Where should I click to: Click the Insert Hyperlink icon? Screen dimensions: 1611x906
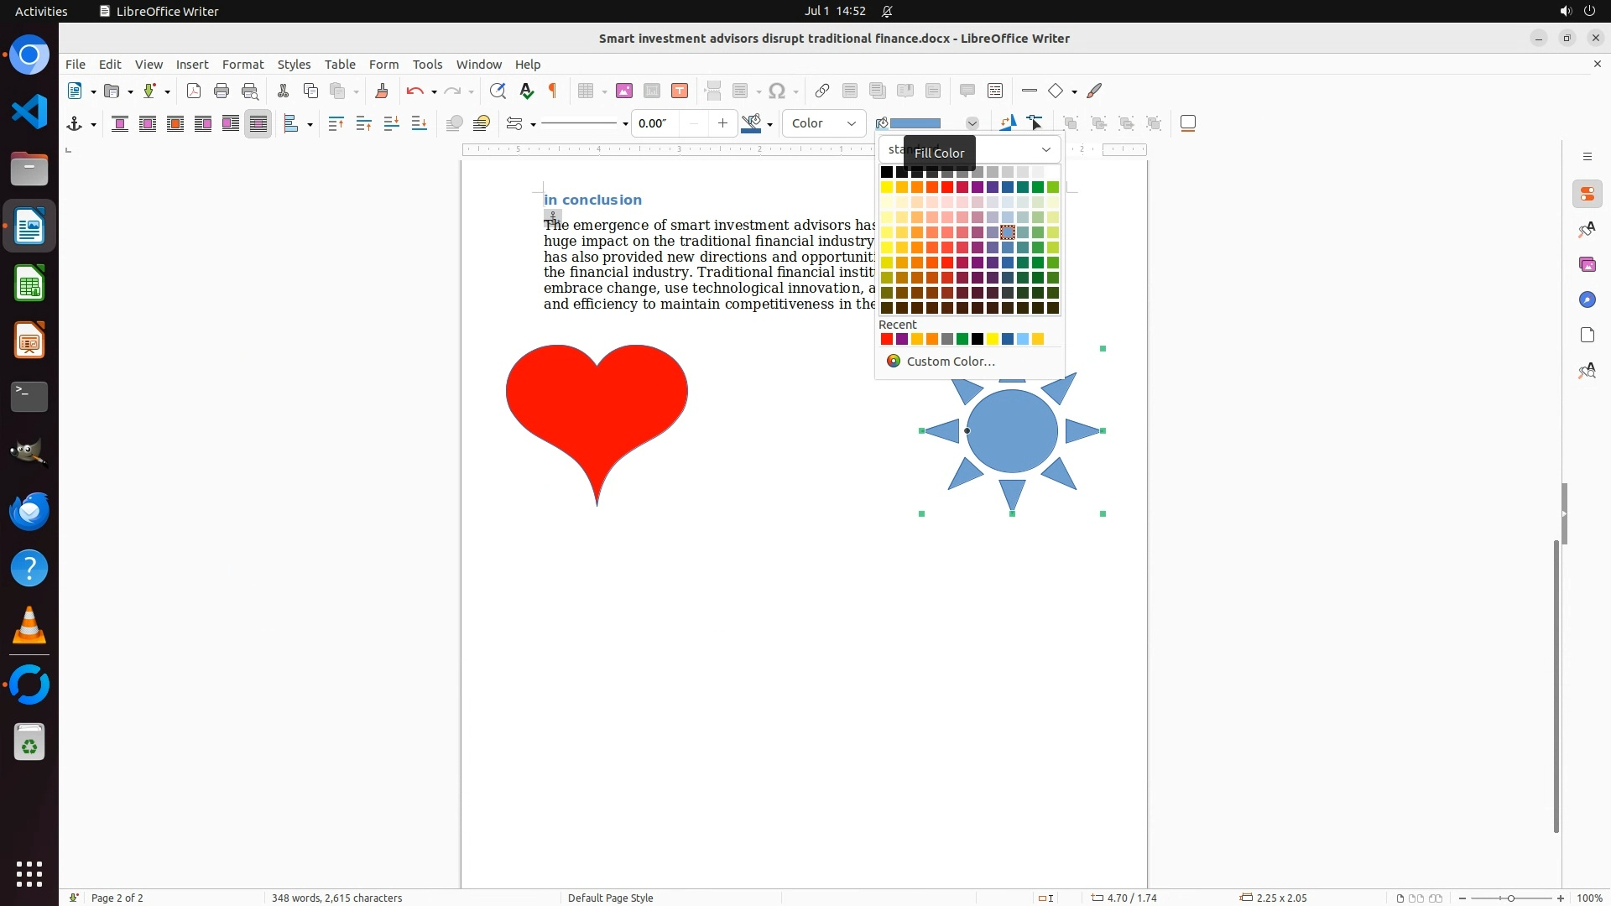pos(822,91)
